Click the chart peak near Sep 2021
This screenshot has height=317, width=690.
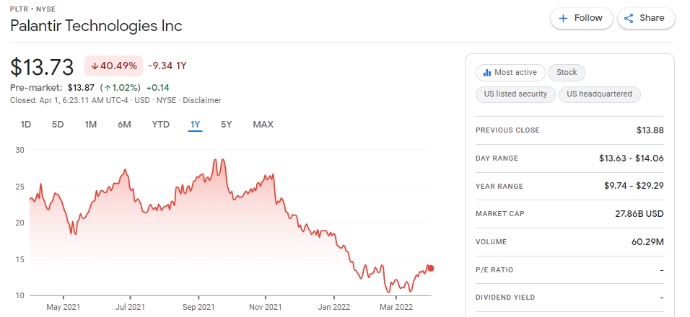pos(223,159)
